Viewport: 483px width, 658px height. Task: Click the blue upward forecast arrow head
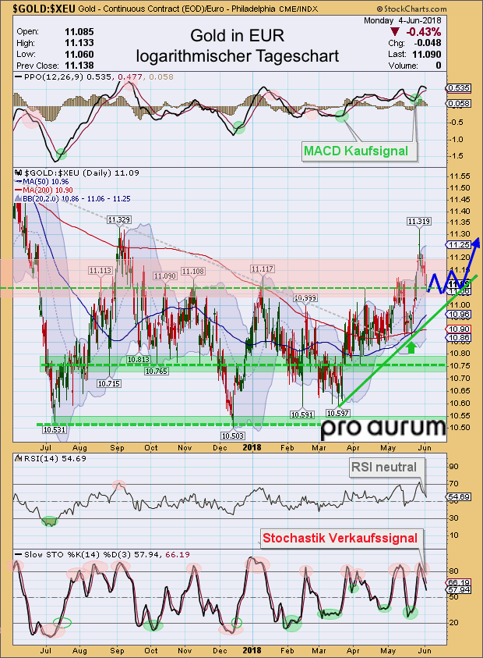[474, 244]
